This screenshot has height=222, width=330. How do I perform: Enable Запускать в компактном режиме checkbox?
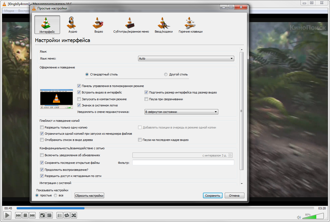(79, 99)
